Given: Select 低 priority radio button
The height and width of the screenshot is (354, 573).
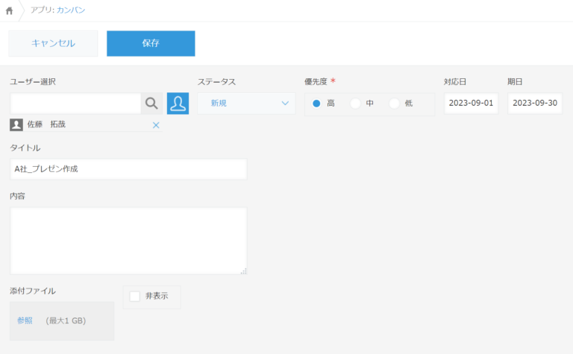Looking at the screenshot, I should [x=395, y=104].
